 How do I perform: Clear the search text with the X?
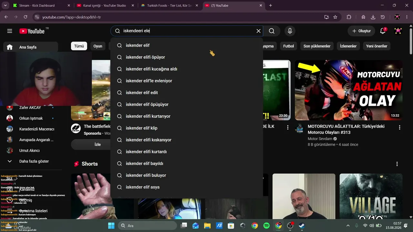coord(258,31)
